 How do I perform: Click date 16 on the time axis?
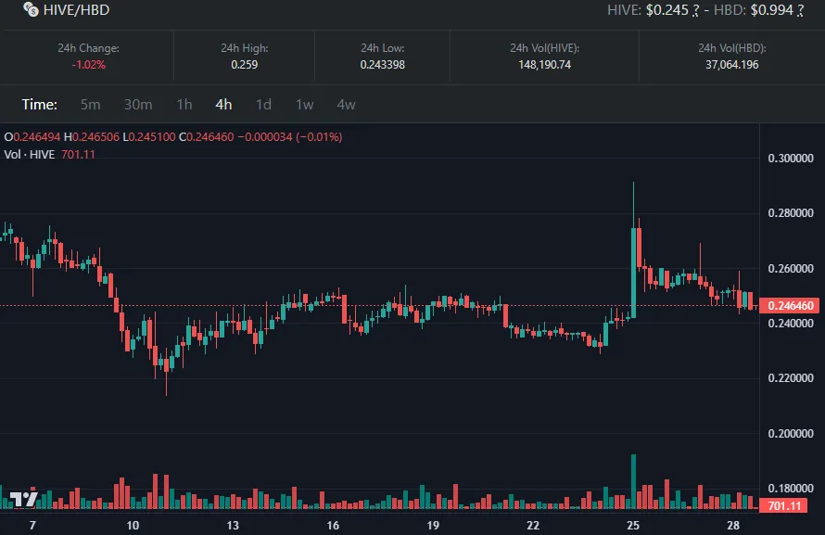click(333, 525)
